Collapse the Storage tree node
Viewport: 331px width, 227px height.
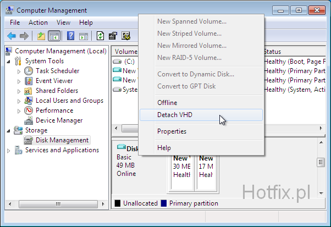[x=8, y=130]
